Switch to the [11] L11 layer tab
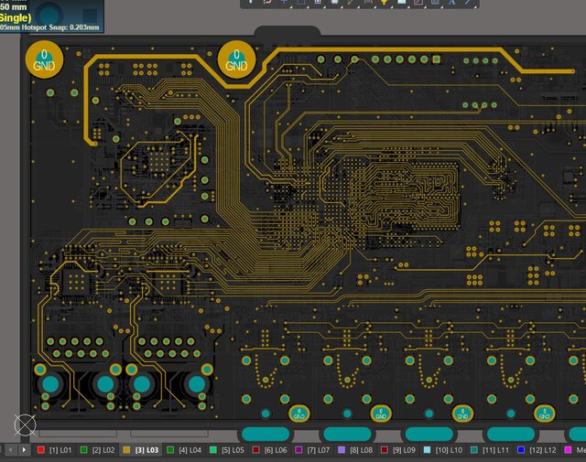Image resolution: width=586 pixels, height=462 pixels. (x=491, y=450)
